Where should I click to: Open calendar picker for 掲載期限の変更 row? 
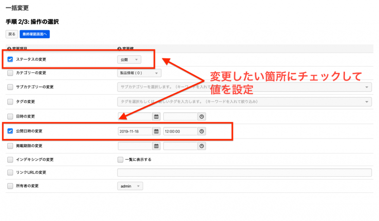pyautogui.click(x=156, y=146)
